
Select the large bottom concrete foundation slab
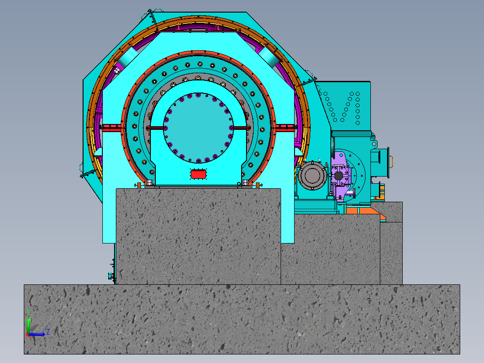point(242,319)
